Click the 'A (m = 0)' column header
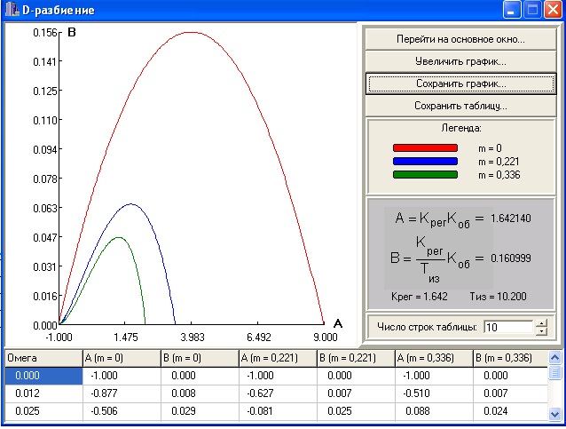 pyautogui.click(x=122, y=358)
